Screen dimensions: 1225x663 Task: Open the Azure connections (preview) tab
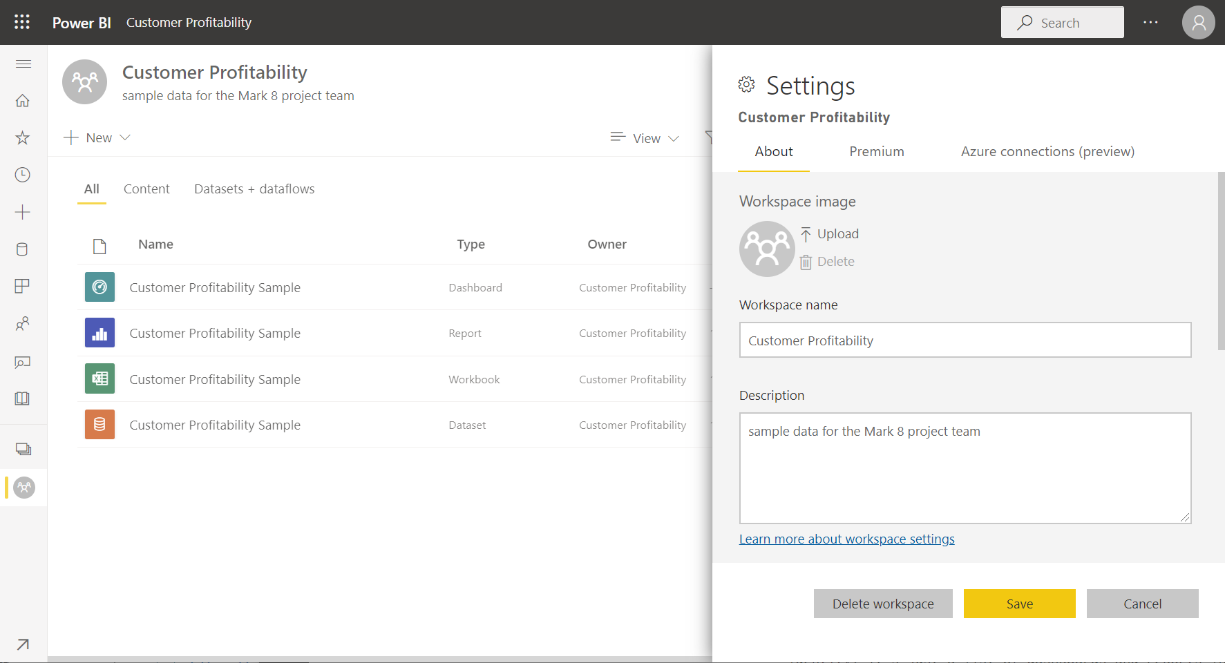click(x=1047, y=151)
